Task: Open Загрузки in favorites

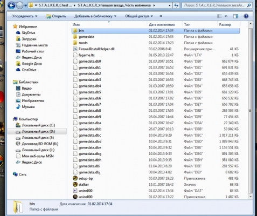Action: tap(26, 39)
